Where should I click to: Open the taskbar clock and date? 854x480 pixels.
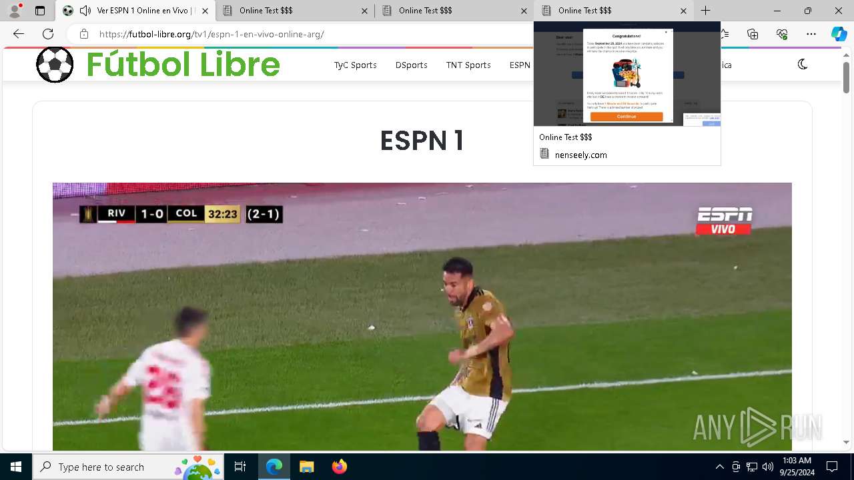797,467
